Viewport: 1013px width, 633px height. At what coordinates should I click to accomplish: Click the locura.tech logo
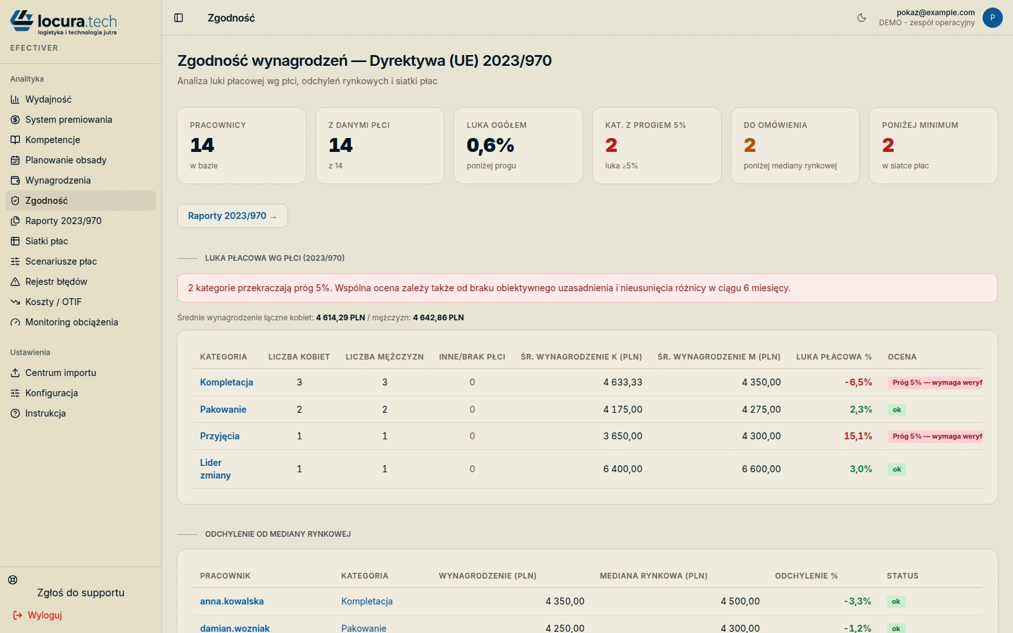(63, 22)
